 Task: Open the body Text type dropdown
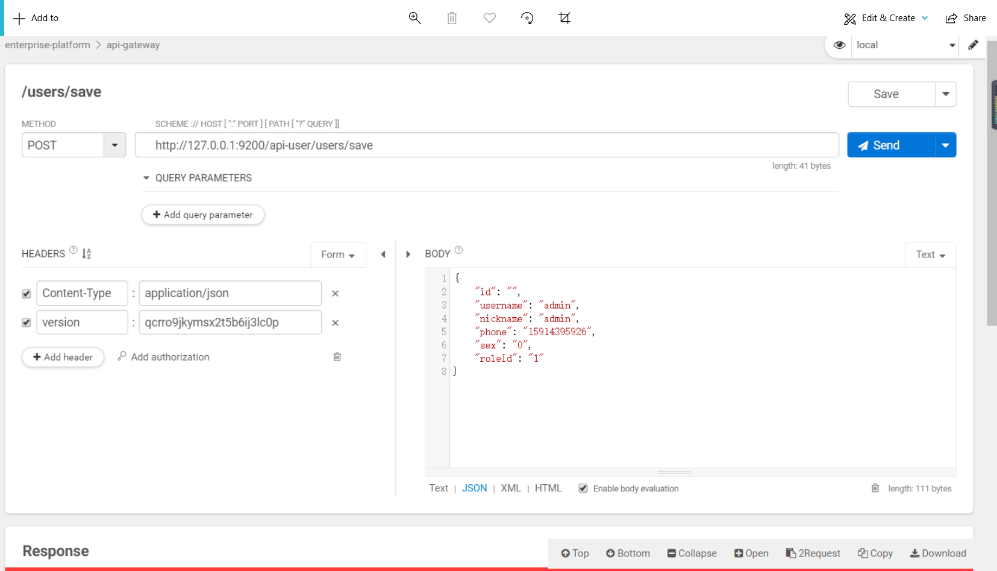click(x=931, y=254)
